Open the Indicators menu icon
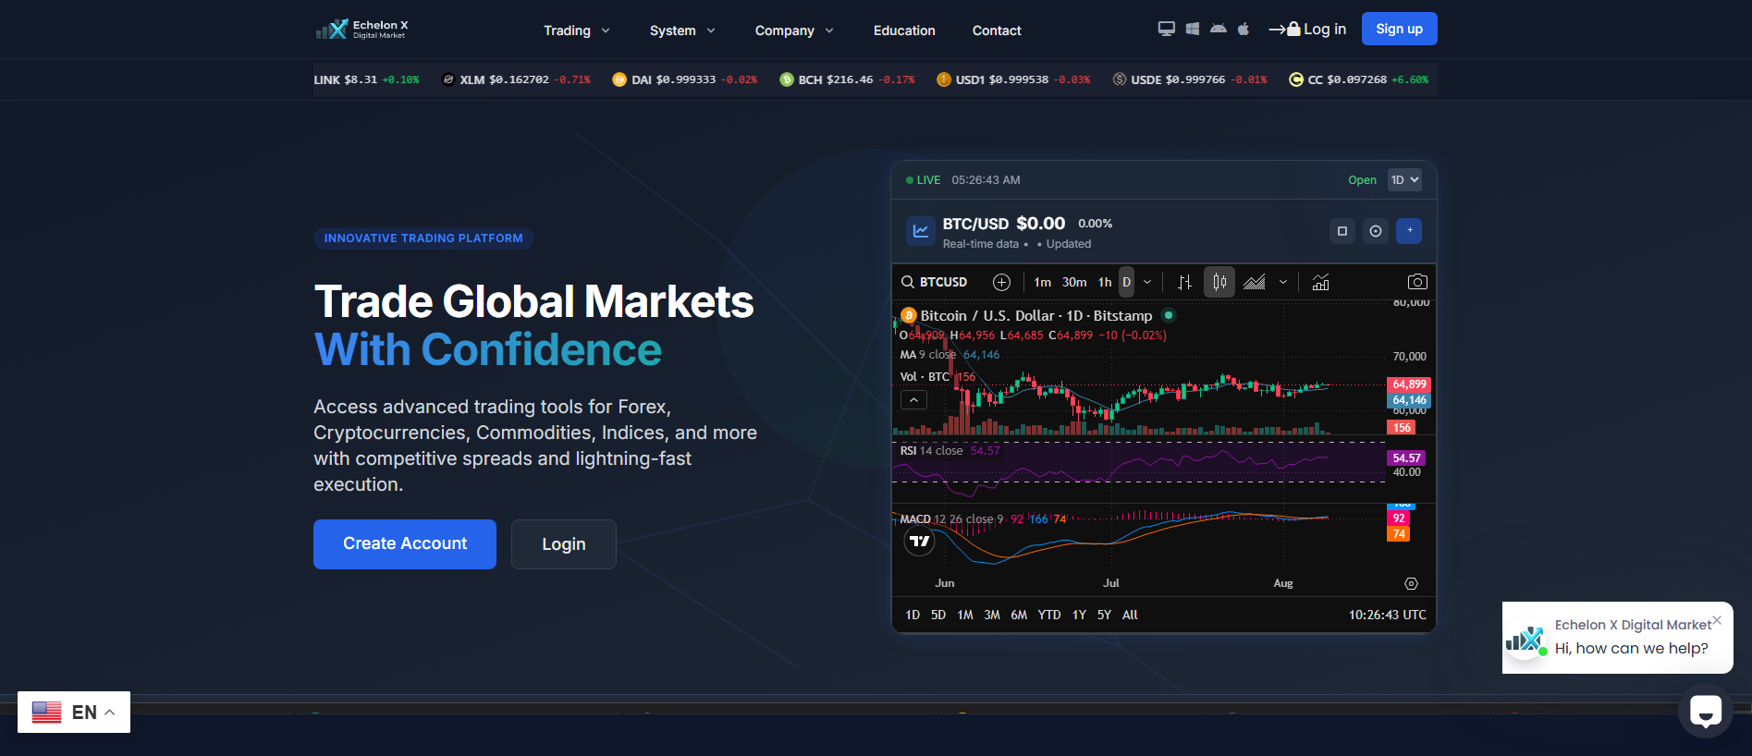 tap(1320, 282)
